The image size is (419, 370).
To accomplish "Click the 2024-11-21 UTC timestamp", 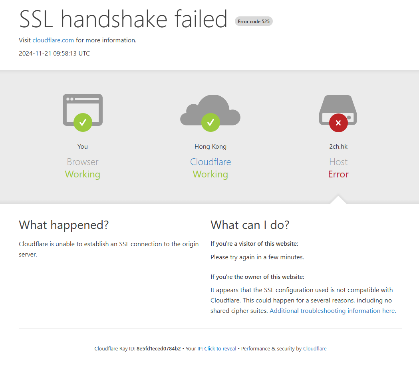I will click(54, 54).
